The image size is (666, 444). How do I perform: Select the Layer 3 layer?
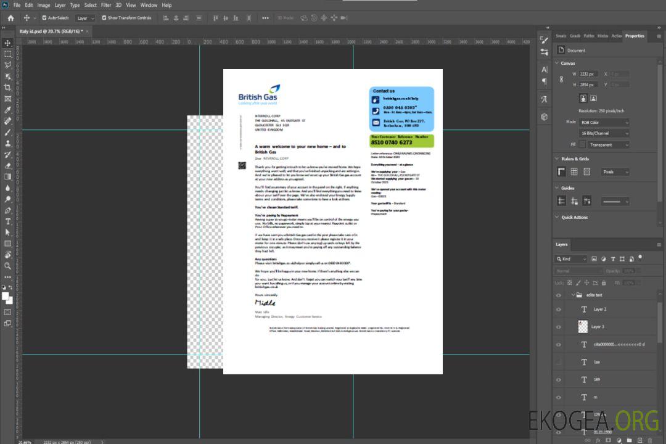[x=598, y=327]
